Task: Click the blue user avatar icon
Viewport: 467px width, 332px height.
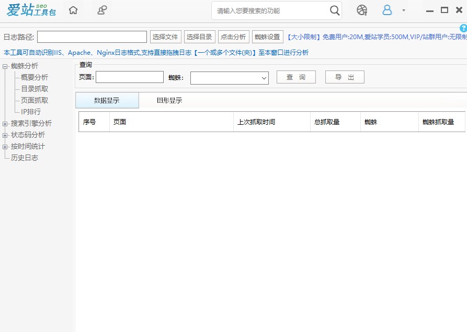Action: click(x=386, y=9)
